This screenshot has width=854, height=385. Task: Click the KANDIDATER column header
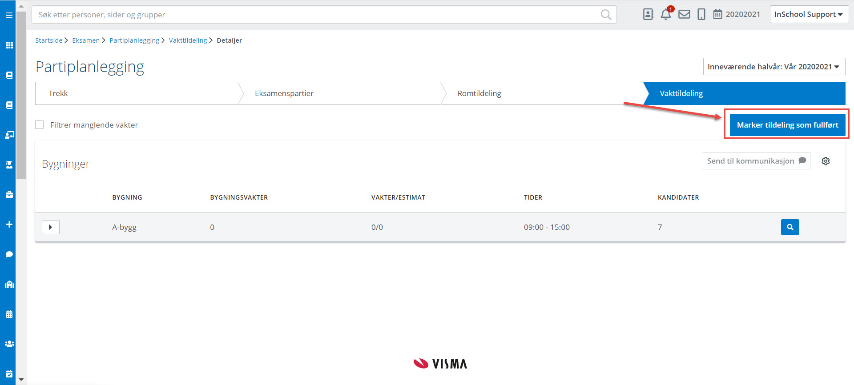click(x=678, y=197)
